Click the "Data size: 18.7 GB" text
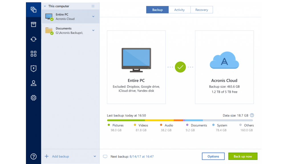Image resolution: width=292 pixels, height=164 pixels. pyautogui.click(x=236, y=116)
